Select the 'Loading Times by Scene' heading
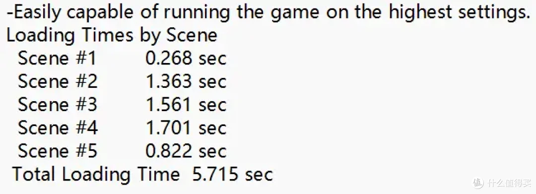This screenshot has width=536, height=194. point(112,36)
